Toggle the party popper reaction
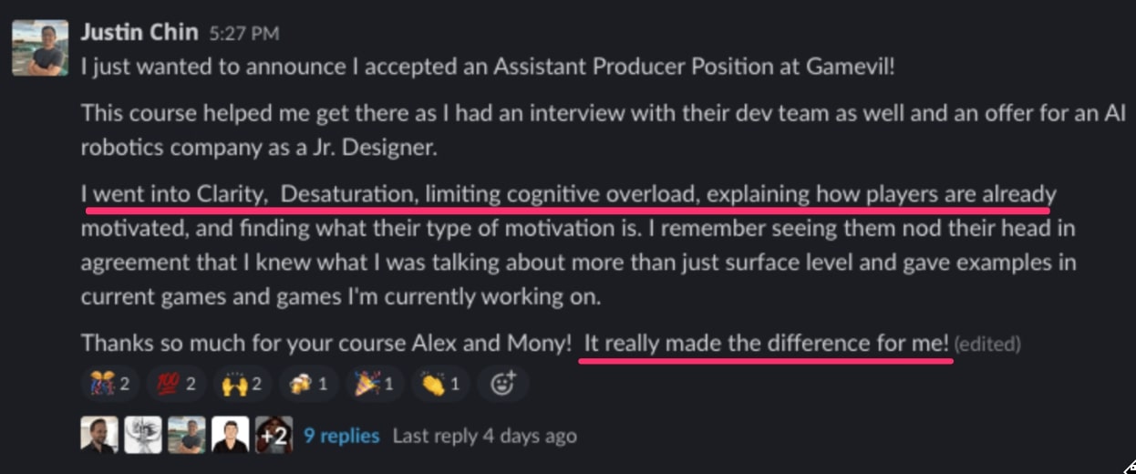This screenshot has width=1136, height=474. coord(375,384)
